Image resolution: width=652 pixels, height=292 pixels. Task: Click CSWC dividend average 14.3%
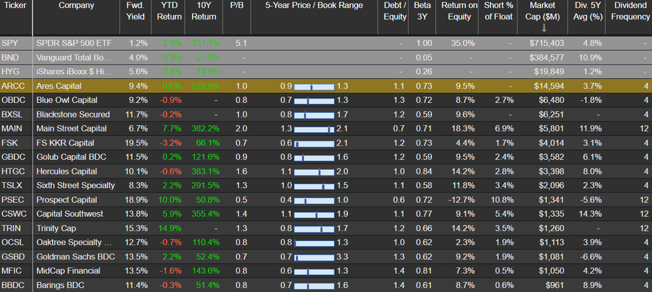tap(590, 214)
